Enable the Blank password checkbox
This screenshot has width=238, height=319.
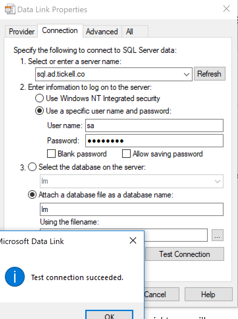(x=51, y=154)
